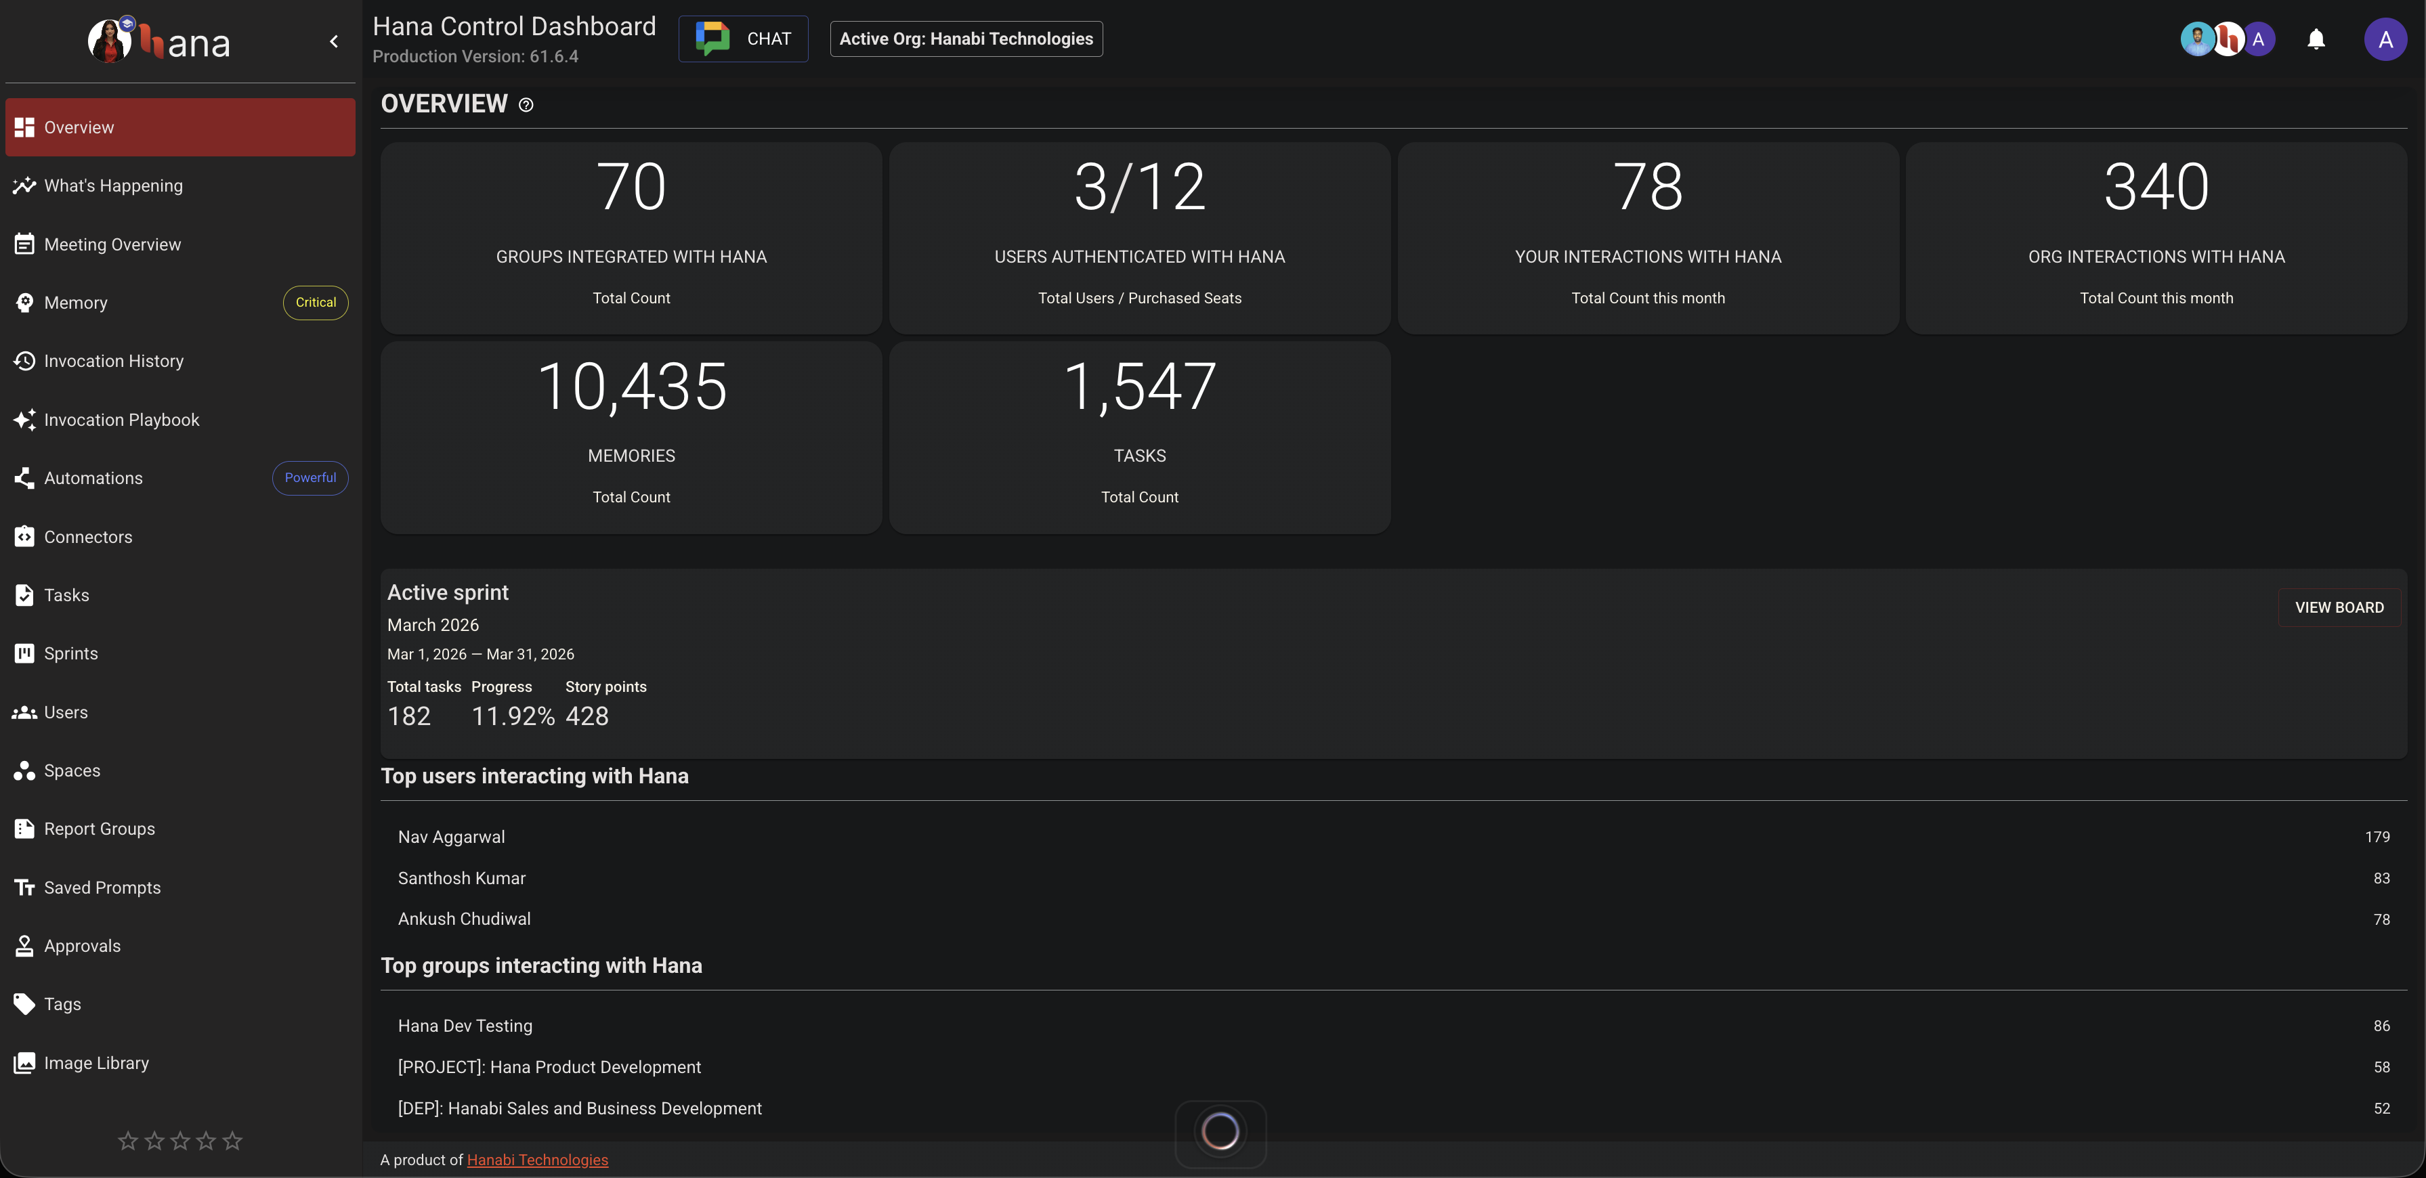Select the Invocation Playbook sparkle icon
This screenshot has height=1178, width=2426.
24,419
